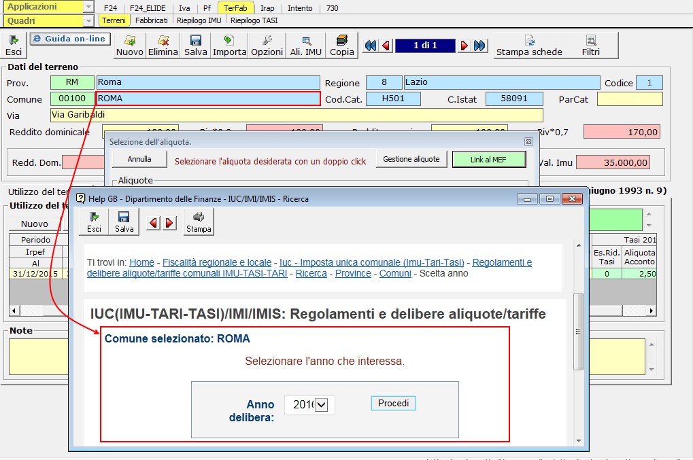This screenshot has height=460, width=693.
Task: Select the TerFab tab
Action: pos(235,8)
